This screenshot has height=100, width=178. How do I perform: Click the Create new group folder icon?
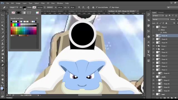(x=172, y=98)
